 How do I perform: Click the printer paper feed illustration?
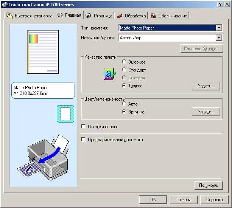click(x=43, y=157)
